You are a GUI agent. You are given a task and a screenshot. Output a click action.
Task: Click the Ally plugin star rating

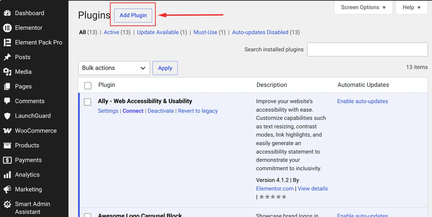tap(273, 197)
